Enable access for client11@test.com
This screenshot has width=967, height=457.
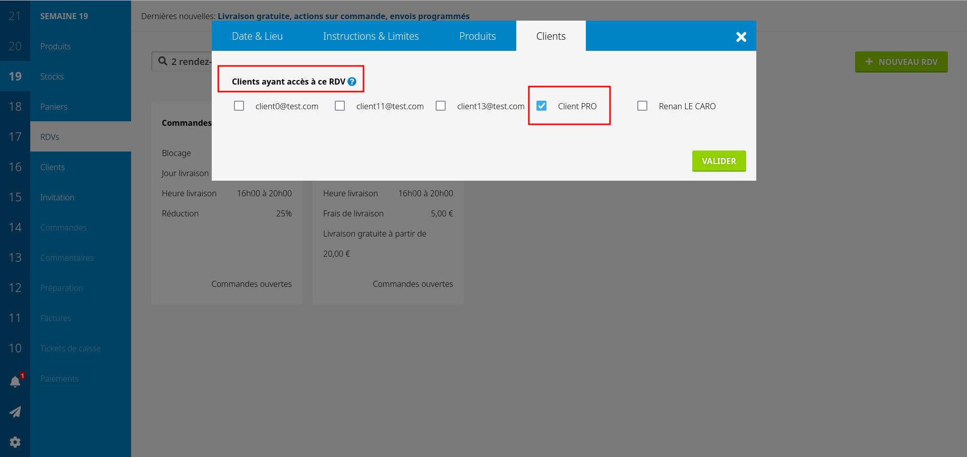pyautogui.click(x=340, y=106)
